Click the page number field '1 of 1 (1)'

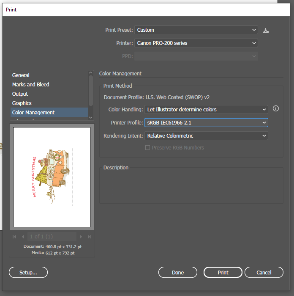pyautogui.click(x=52, y=237)
